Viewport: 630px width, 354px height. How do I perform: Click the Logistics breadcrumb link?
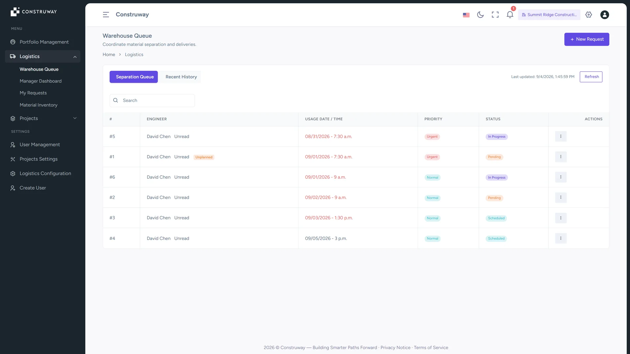[x=134, y=55]
